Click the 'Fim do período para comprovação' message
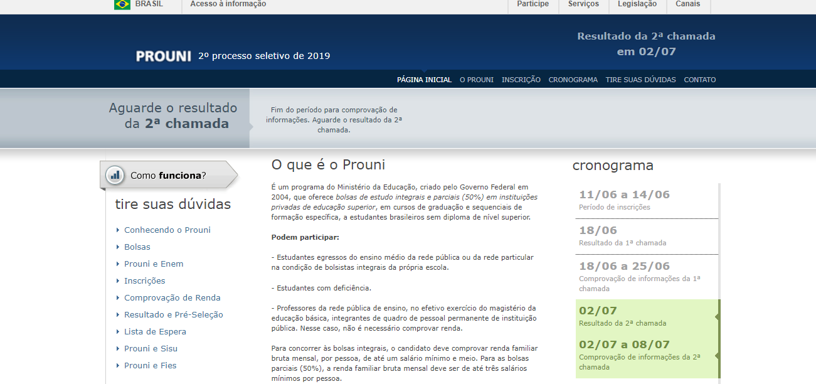Image resolution: width=816 pixels, height=384 pixels. 334,120
